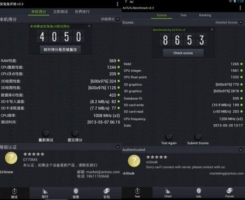Select the Ranking tab
Viewport: 245px width, 200px height.
pyautogui.click(x=205, y=15)
